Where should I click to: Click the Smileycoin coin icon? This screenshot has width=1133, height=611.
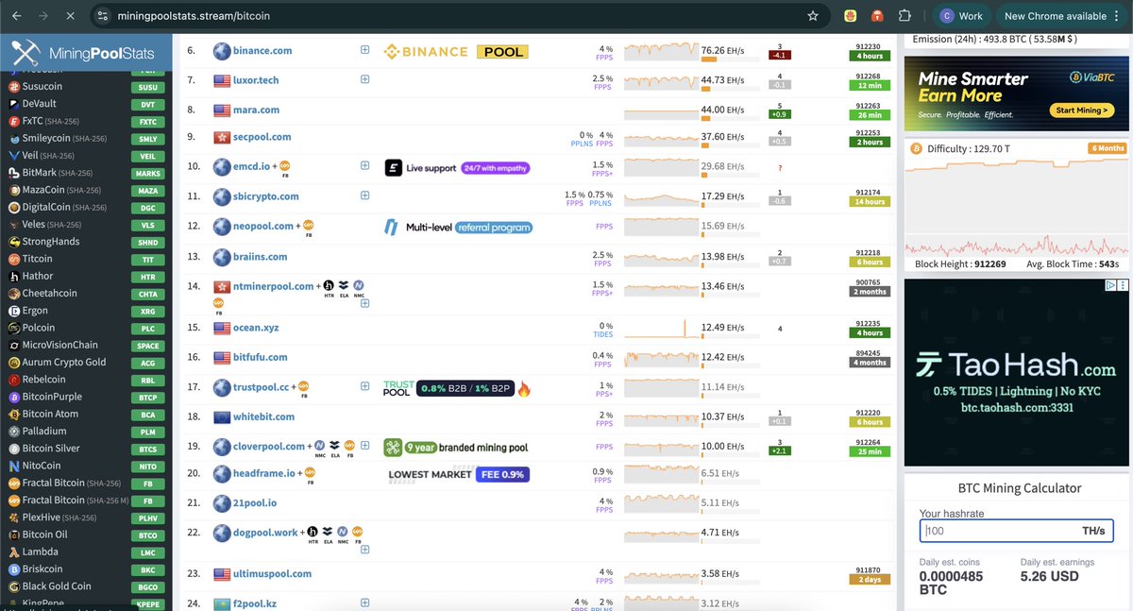(x=14, y=138)
